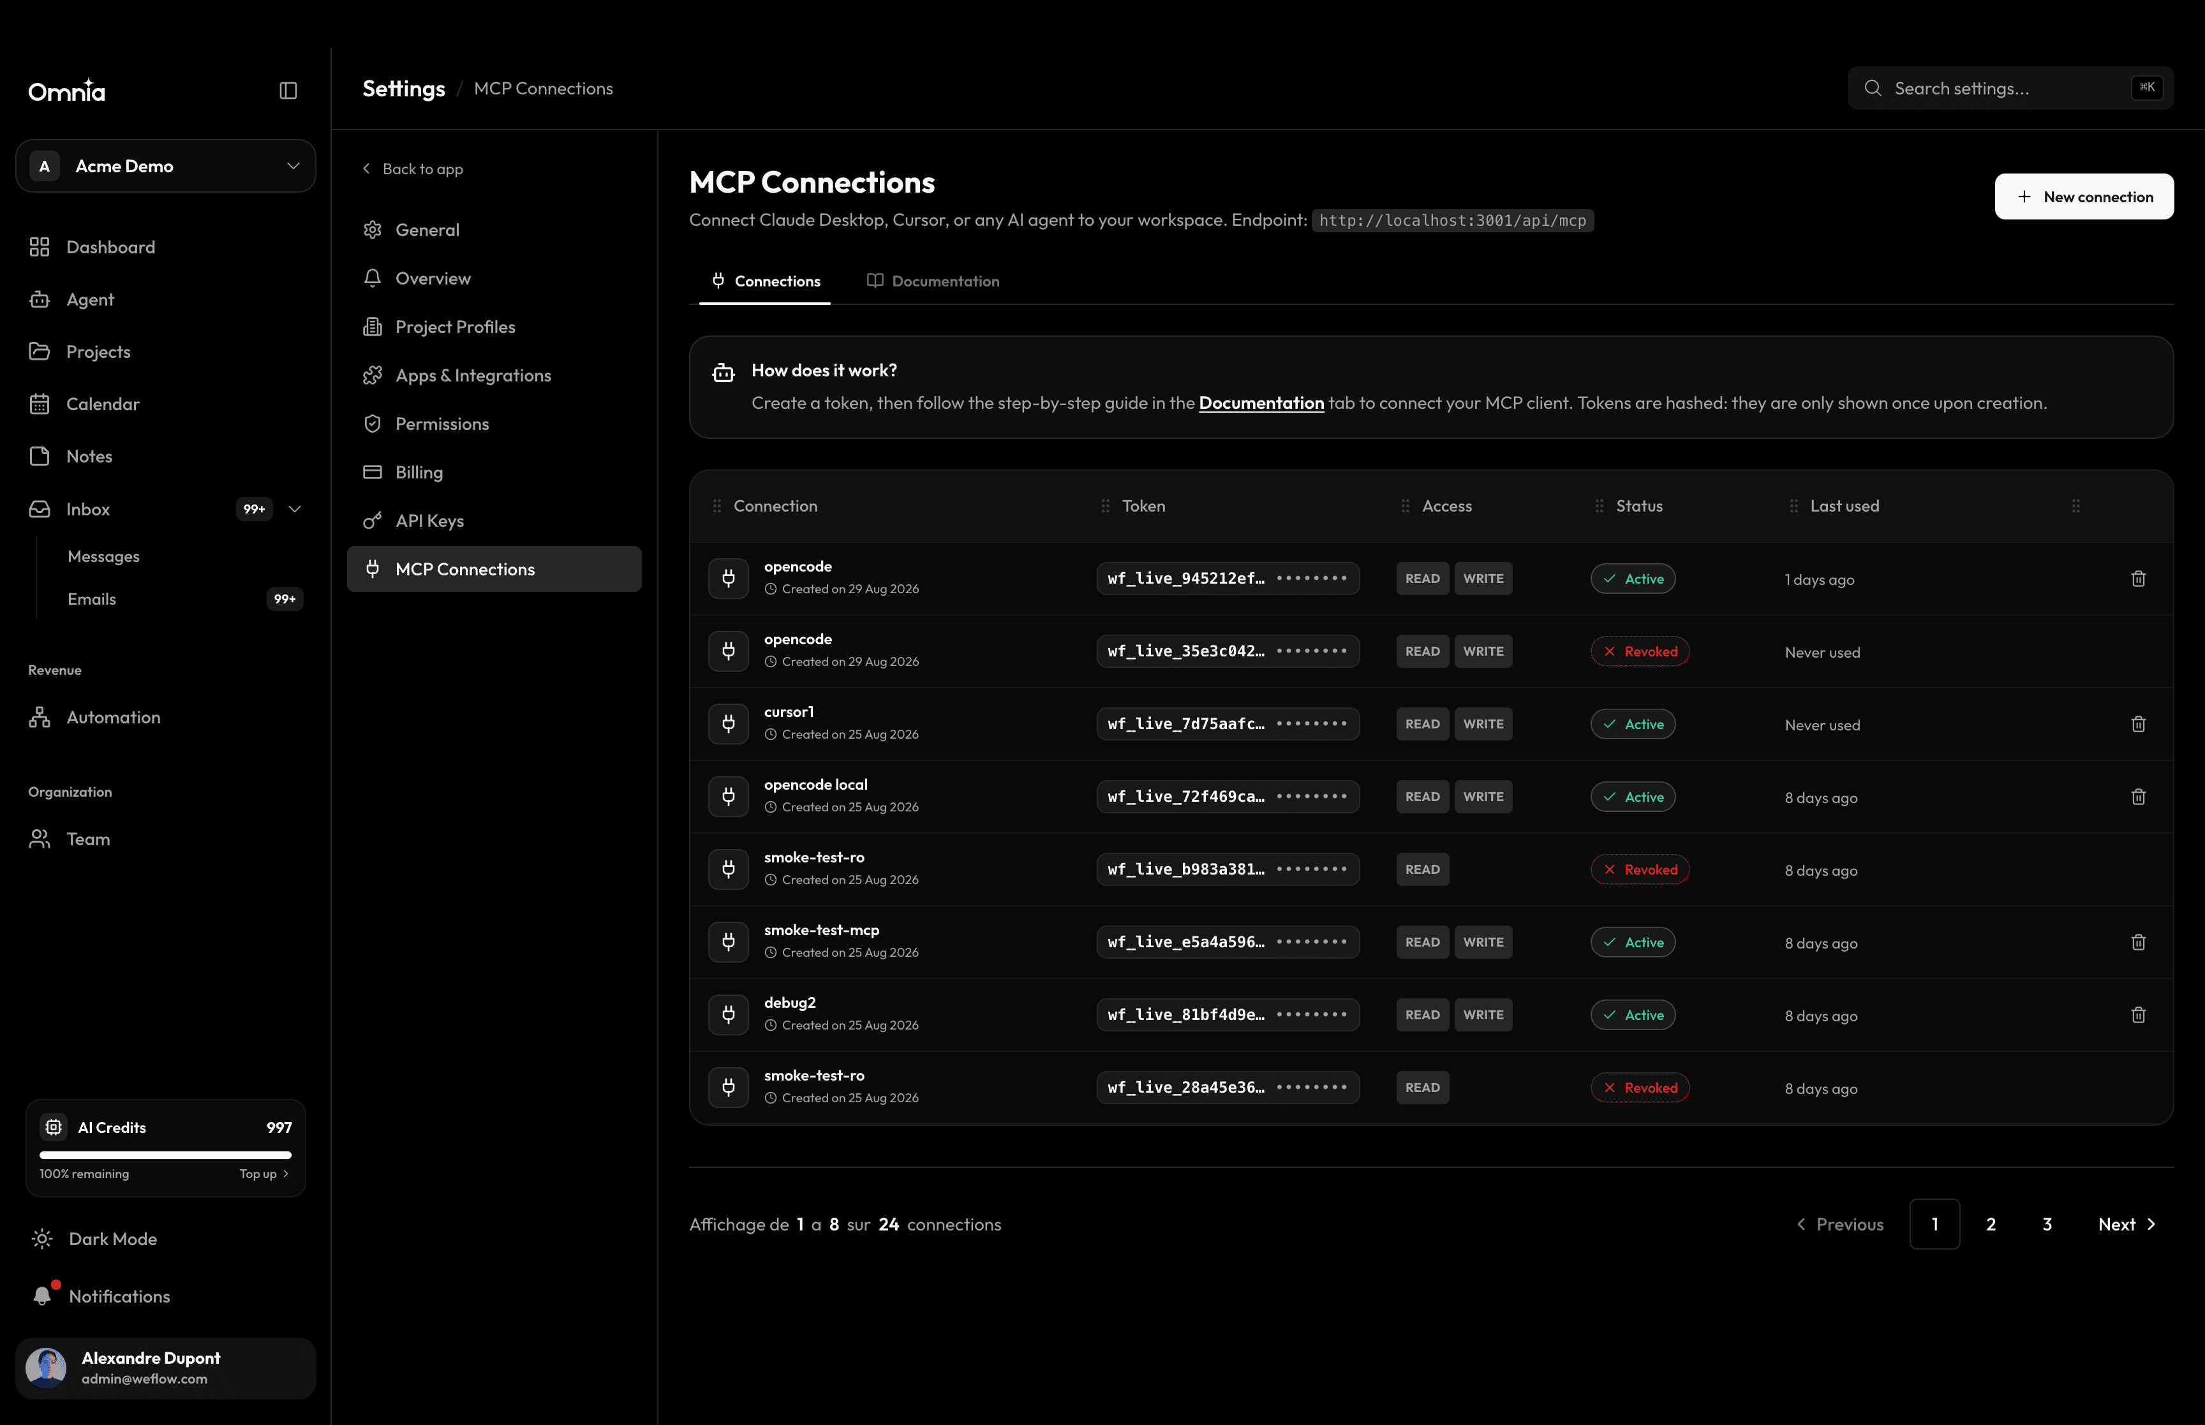The width and height of the screenshot is (2205, 1425).
Task: Click the plug icon for smoke-test-mcp
Action: point(728,942)
